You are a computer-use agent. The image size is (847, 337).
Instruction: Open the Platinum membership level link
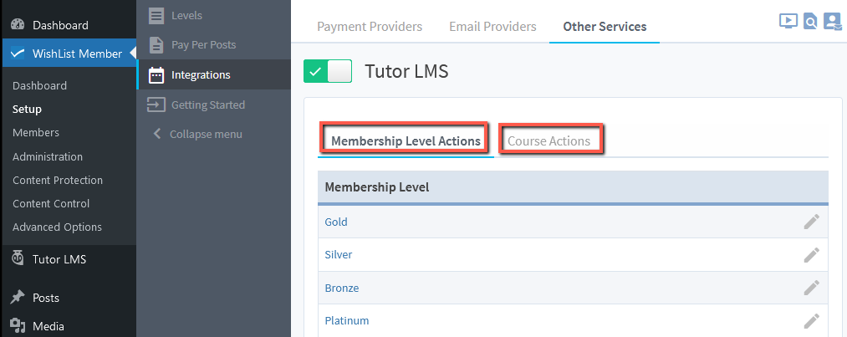click(346, 320)
